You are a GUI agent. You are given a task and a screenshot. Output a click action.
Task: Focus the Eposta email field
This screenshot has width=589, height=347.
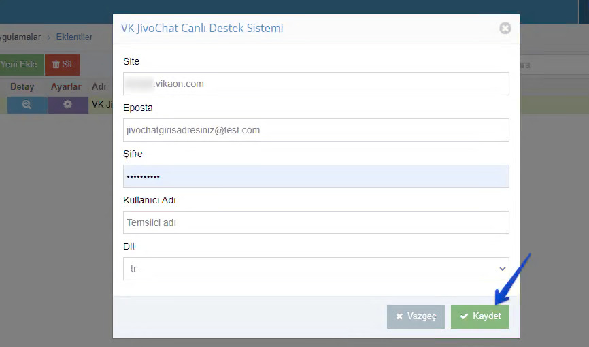point(316,130)
